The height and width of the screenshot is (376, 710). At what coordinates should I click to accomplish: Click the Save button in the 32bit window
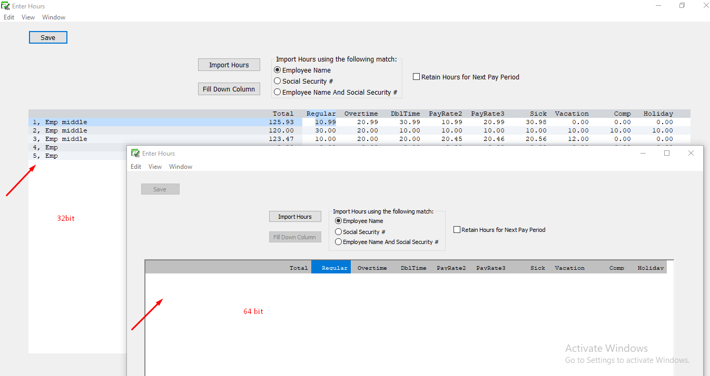(48, 37)
